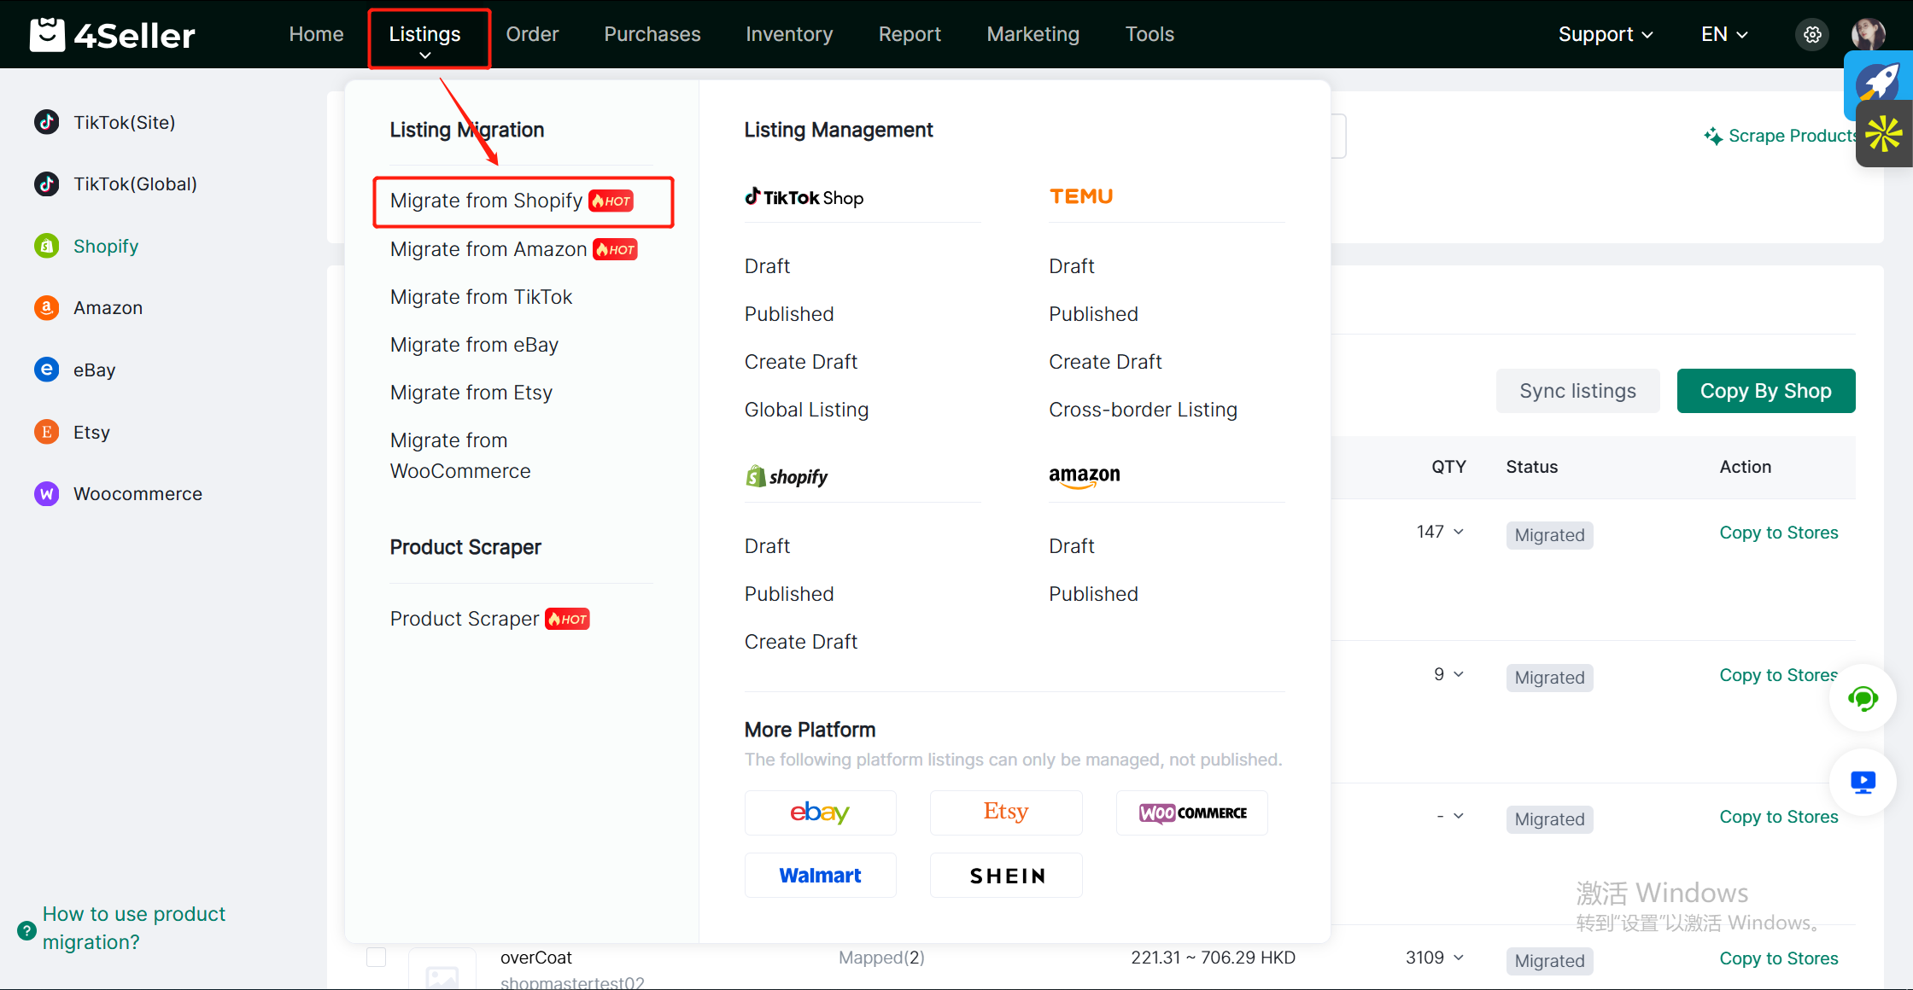This screenshot has width=1913, height=990.
Task: Open the eBay platform tile
Action: pos(820,812)
